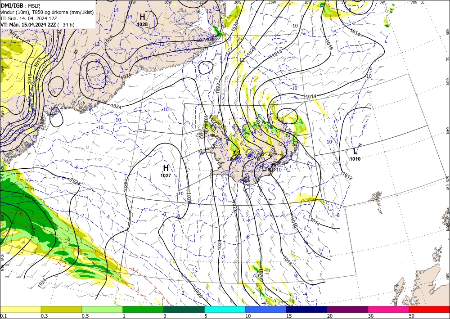Click the 'vindur (10m), T850 og úrkoma' header line
The width and height of the screenshot is (450, 319).
pyautogui.click(x=47, y=12)
